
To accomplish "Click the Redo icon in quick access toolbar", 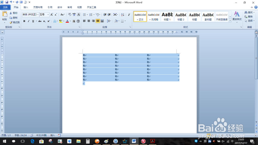I will tap(17, 2).
